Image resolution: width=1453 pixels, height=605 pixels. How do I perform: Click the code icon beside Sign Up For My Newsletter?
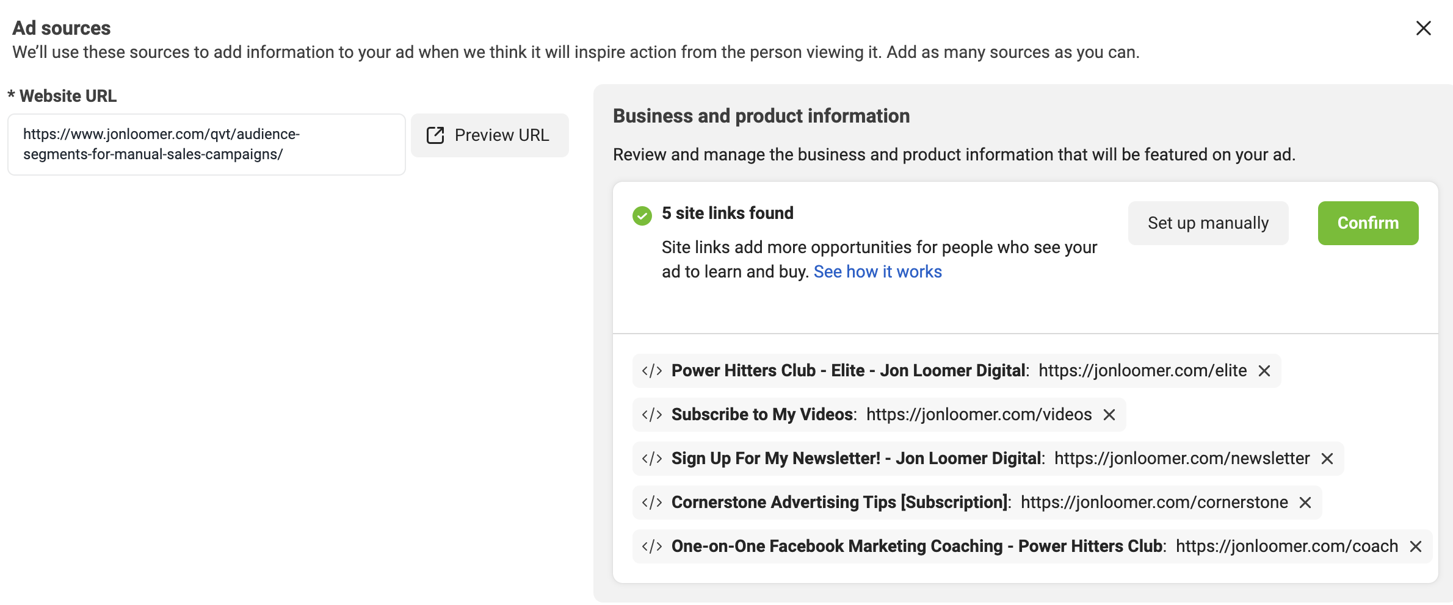pyautogui.click(x=652, y=459)
